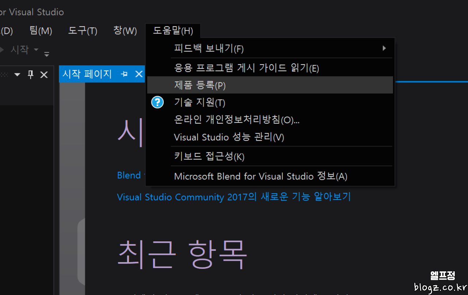
Task: Open 온라인 개인정보처리방침 menu item
Action: coord(237,120)
